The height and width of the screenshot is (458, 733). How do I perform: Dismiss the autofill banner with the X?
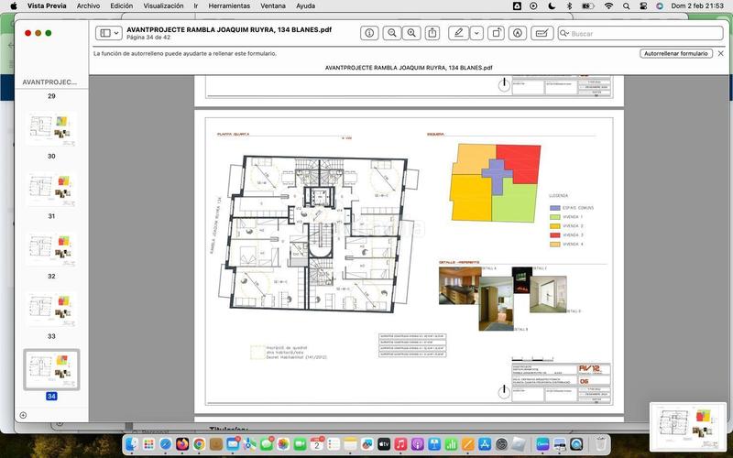tap(720, 54)
